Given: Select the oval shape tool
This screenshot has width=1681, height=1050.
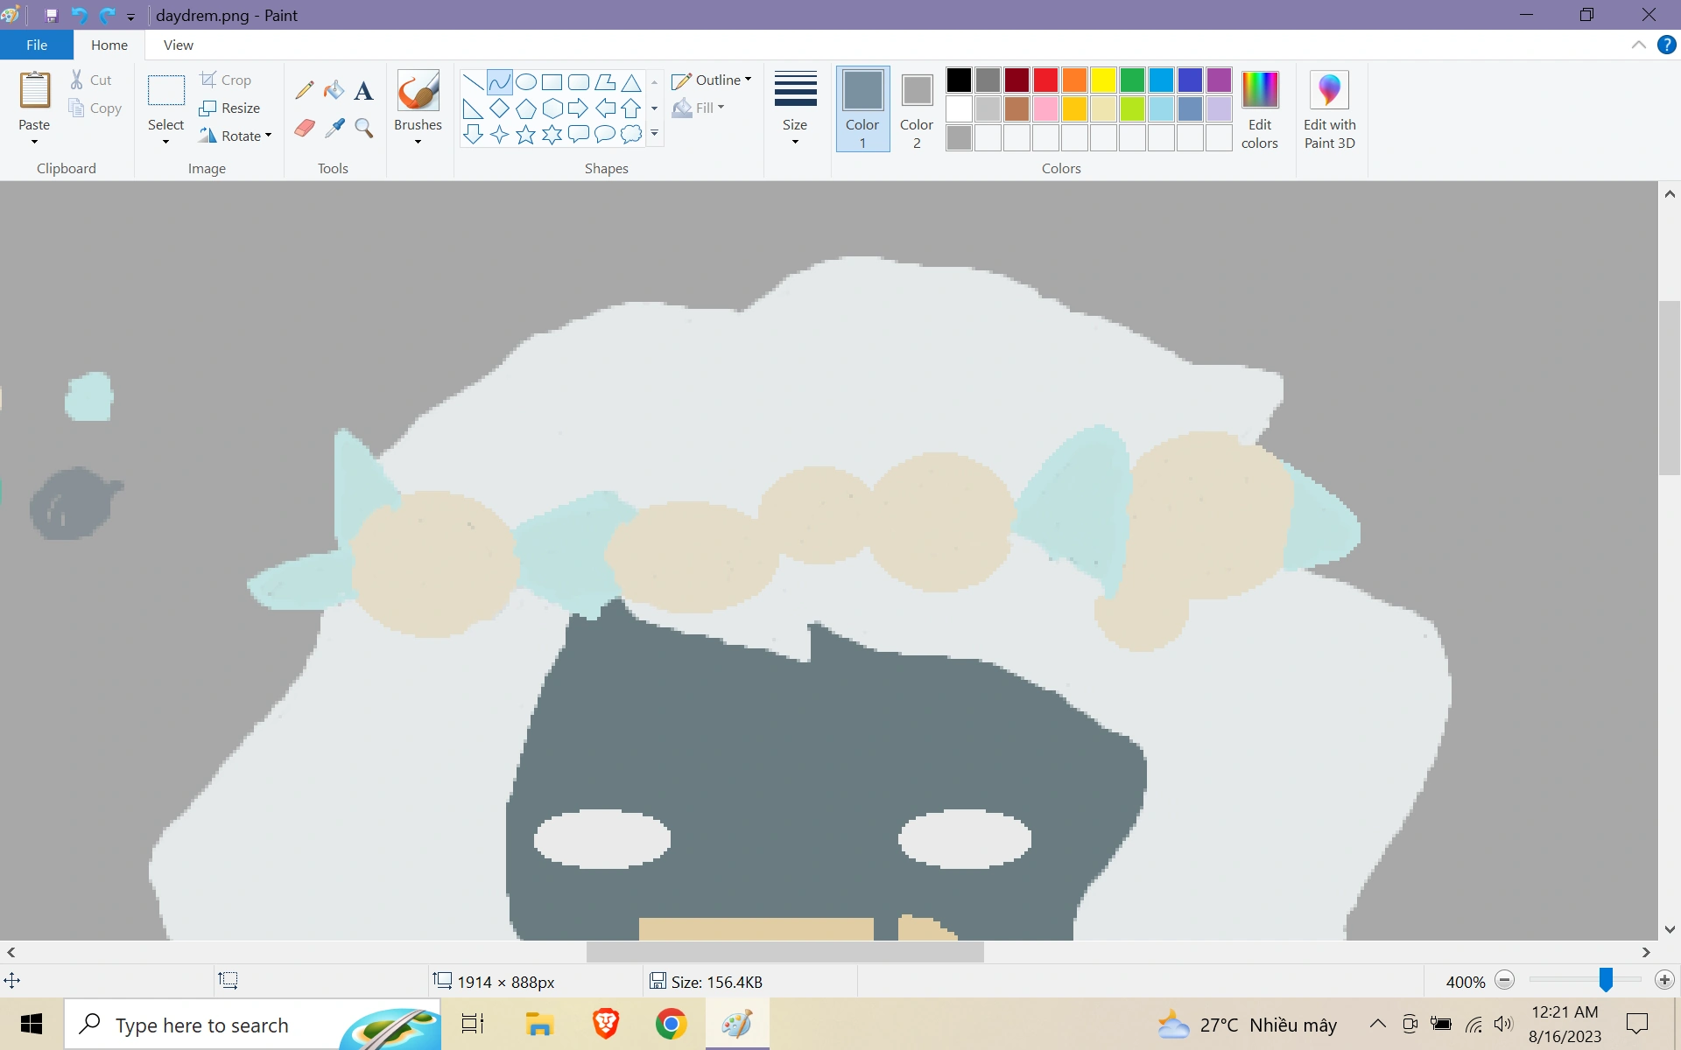Looking at the screenshot, I should pos(526,81).
